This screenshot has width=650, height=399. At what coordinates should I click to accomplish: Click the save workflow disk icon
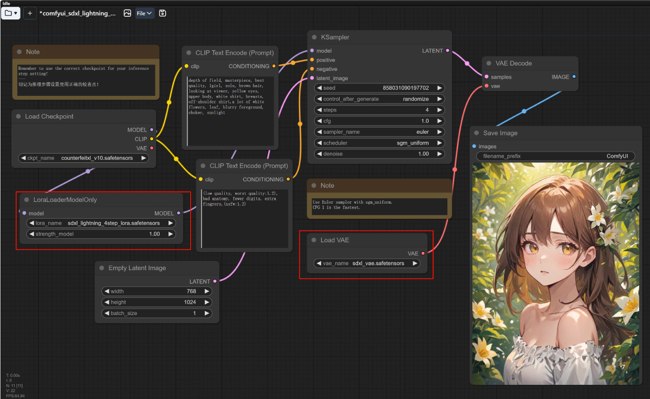click(x=162, y=13)
